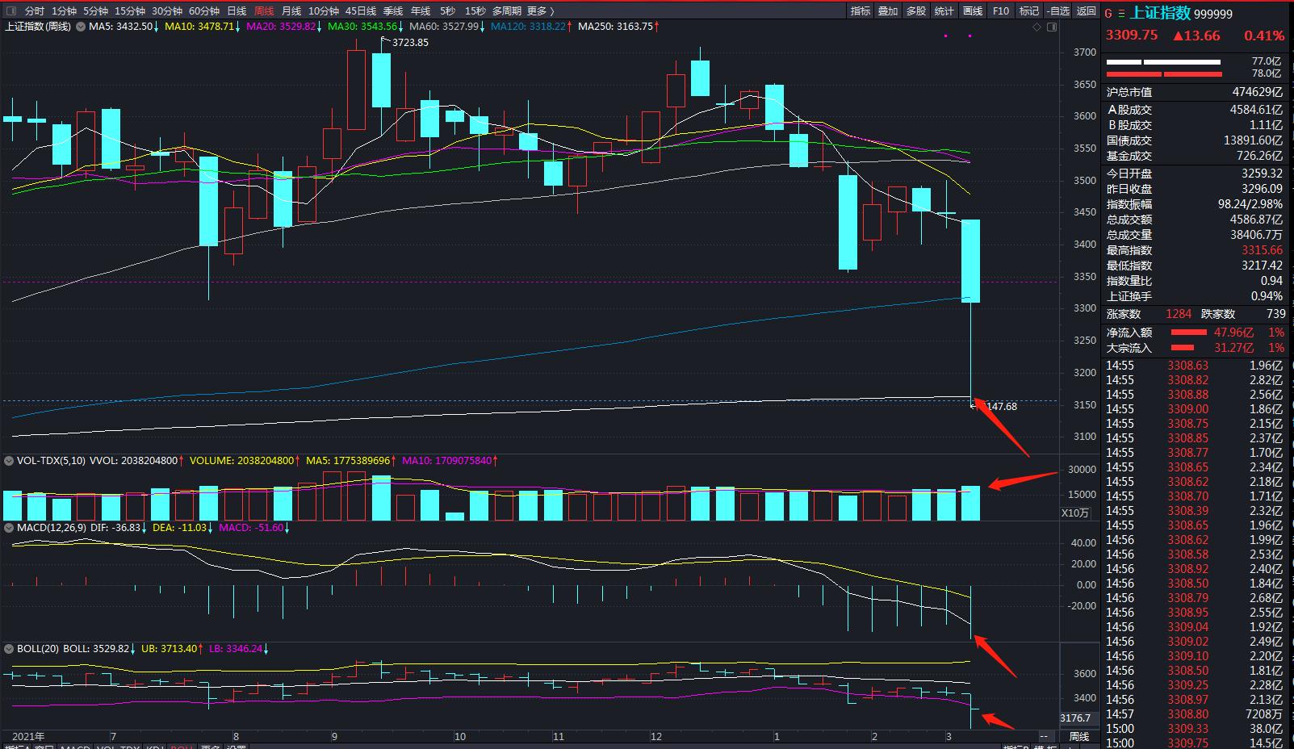This screenshot has width=1294, height=749.
Task: Click the 叠加 overlay button
Action: (x=888, y=10)
